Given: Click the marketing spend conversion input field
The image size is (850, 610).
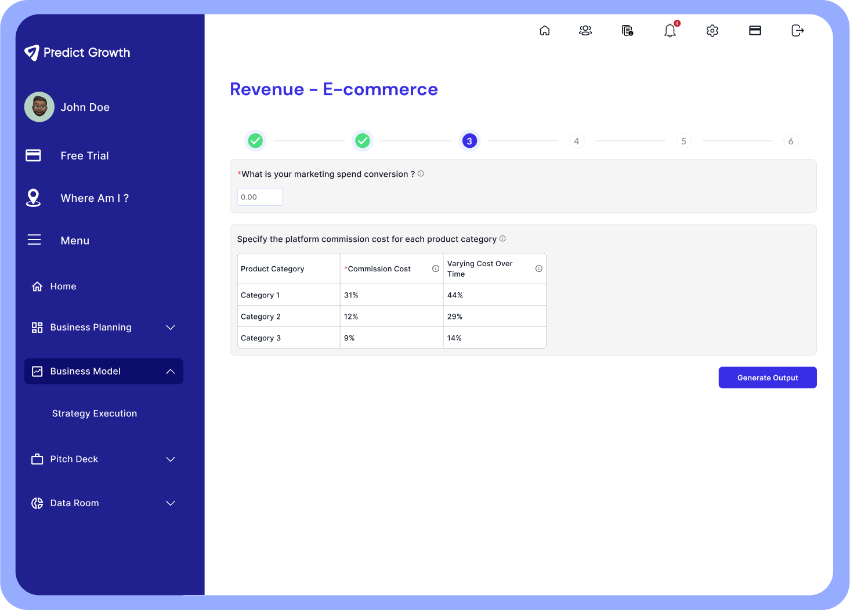Looking at the screenshot, I should pyautogui.click(x=260, y=197).
